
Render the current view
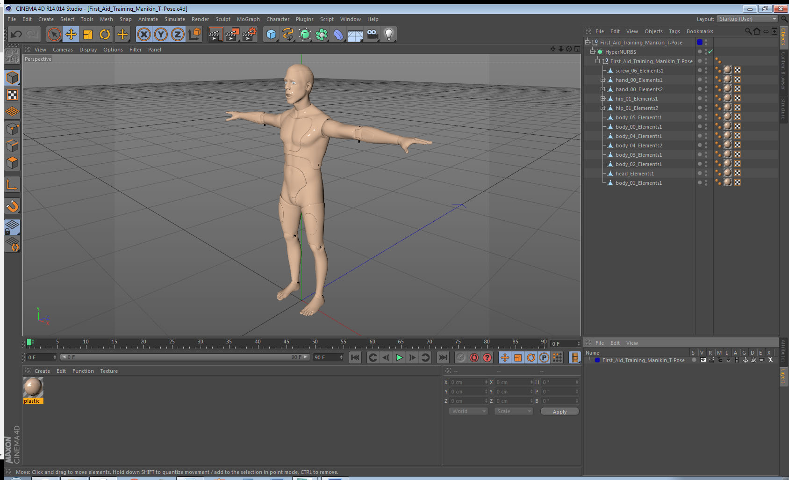(x=215, y=34)
